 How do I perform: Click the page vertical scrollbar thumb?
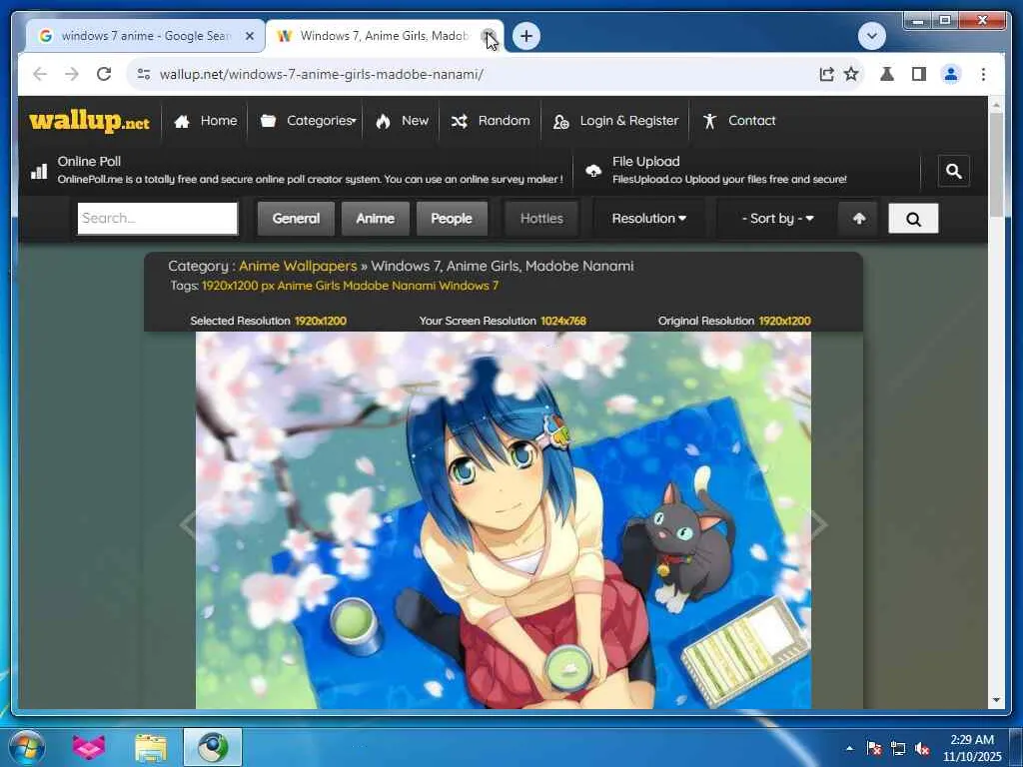coord(996,165)
